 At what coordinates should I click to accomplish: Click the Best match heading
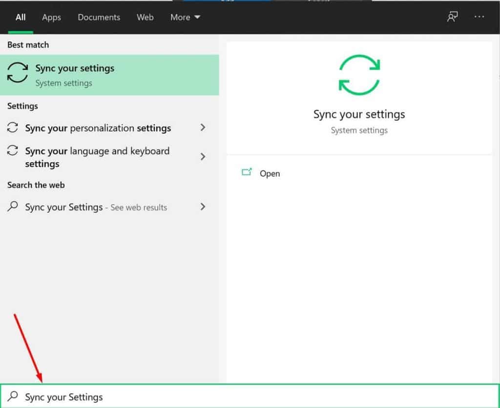28,45
